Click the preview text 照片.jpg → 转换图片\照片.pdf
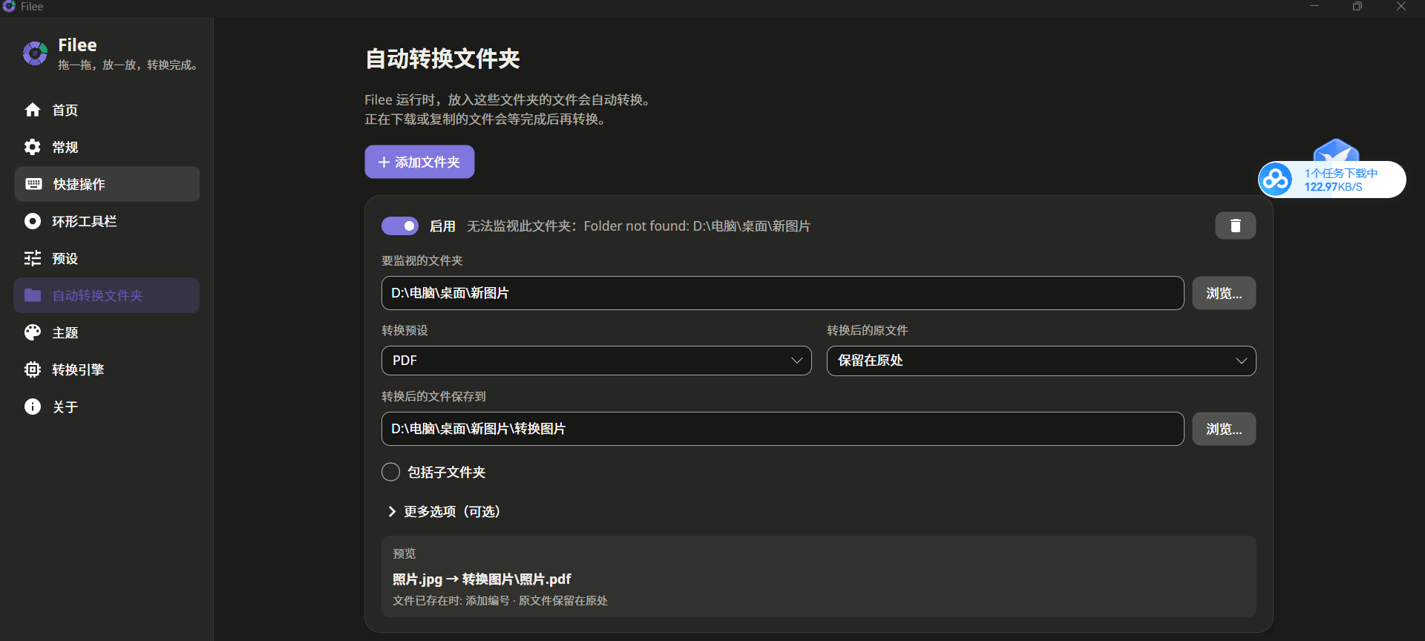The width and height of the screenshot is (1425, 641). [482, 579]
